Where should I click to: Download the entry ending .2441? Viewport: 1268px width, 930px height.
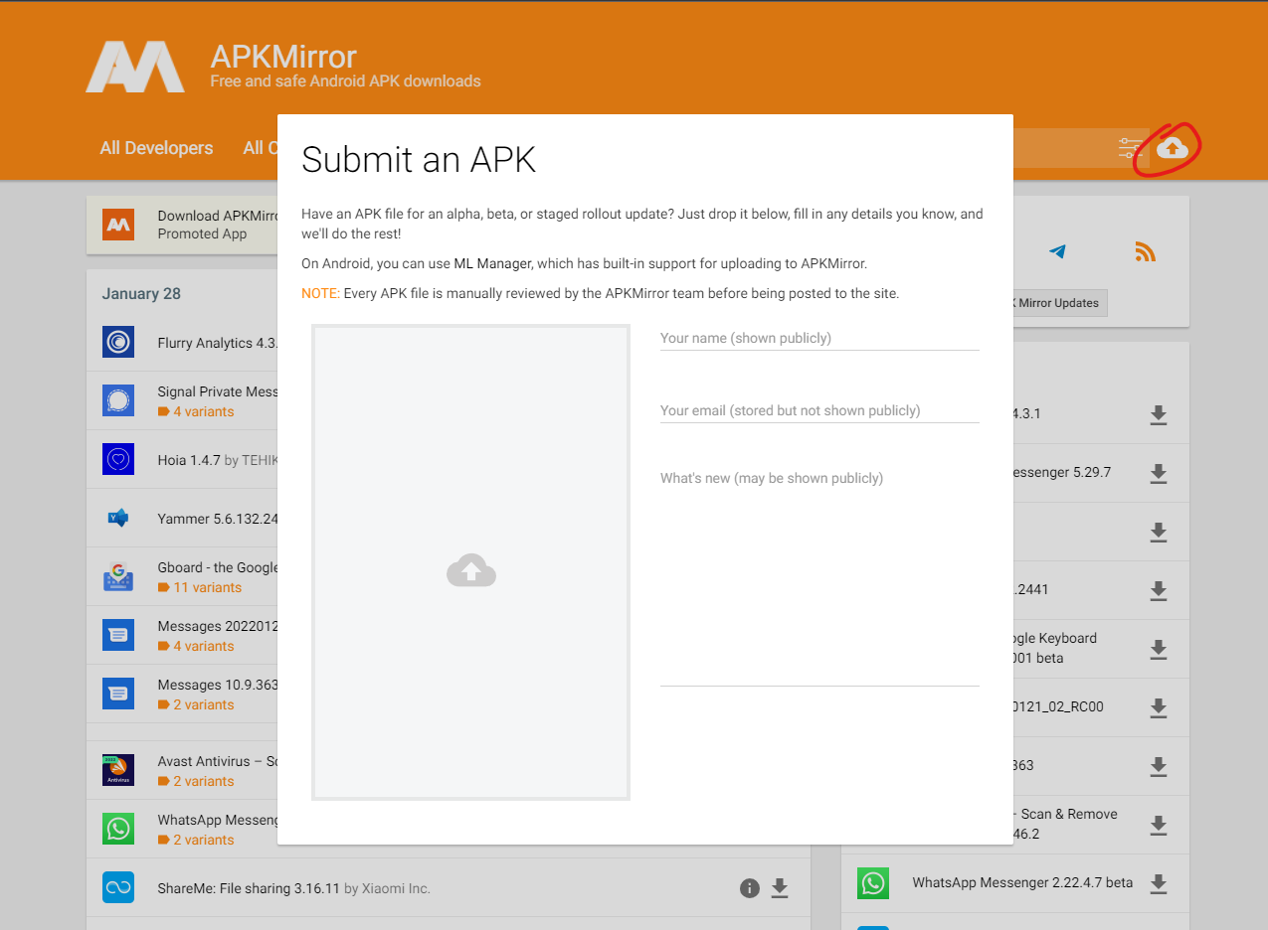[x=1159, y=590]
